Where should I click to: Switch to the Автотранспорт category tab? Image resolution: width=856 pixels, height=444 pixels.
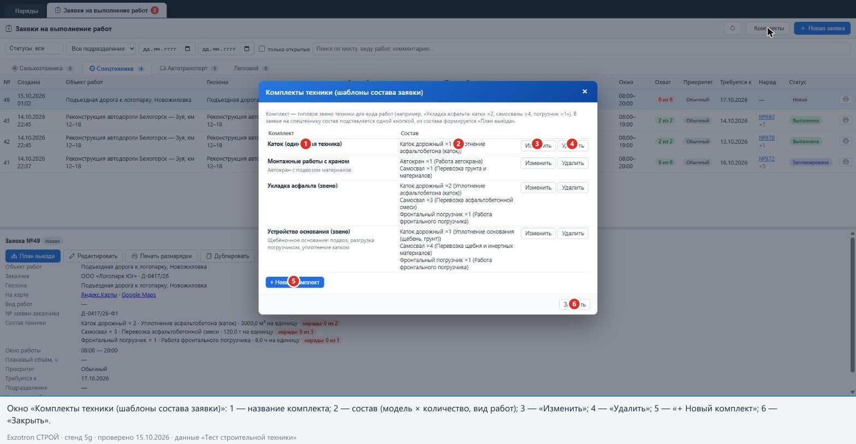click(189, 69)
